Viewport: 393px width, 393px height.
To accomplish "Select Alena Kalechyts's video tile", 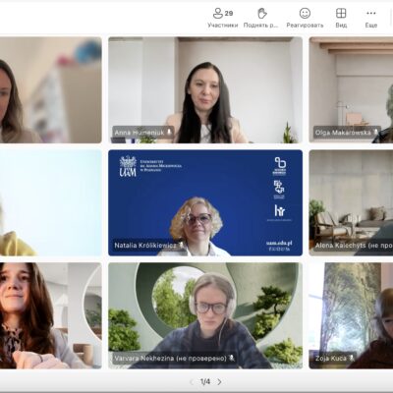I will pos(351,202).
